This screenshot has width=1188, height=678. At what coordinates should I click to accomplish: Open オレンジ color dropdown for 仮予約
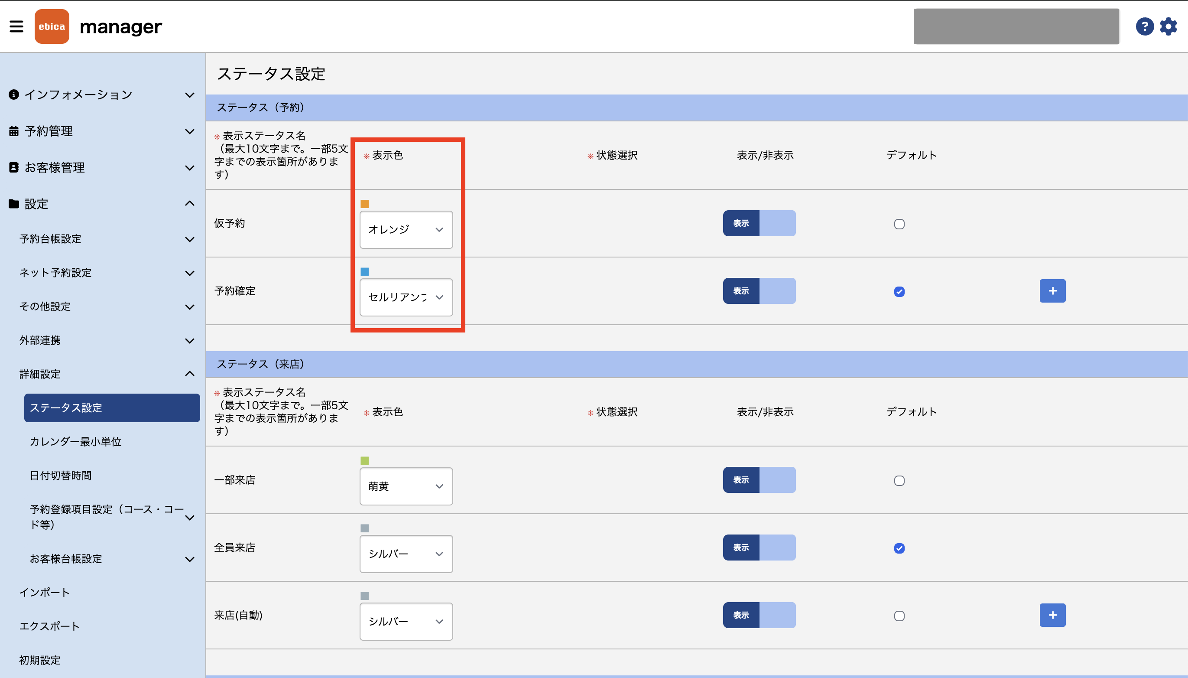coord(406,230)
